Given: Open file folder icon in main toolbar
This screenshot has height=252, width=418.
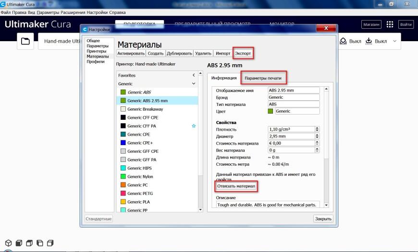Looking at the screenshot, I should point(25,41).
